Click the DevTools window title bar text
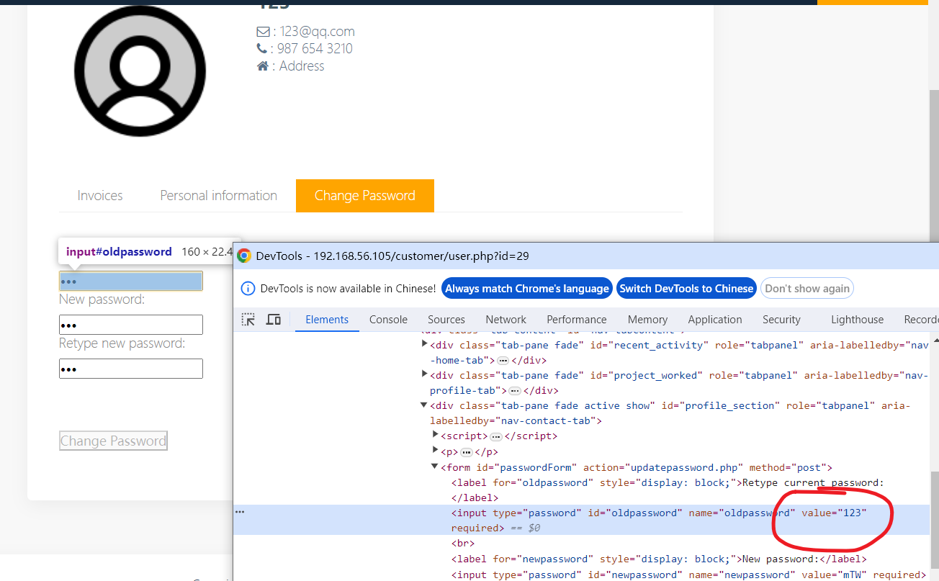 (392, 256)
